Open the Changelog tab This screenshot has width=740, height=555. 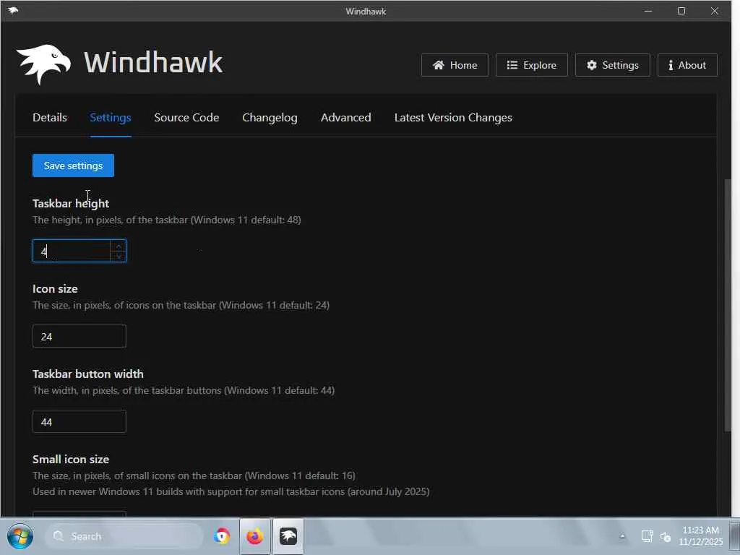270,118
